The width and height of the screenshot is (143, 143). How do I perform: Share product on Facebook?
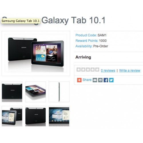pyautogui.click(x=106, y=80)
